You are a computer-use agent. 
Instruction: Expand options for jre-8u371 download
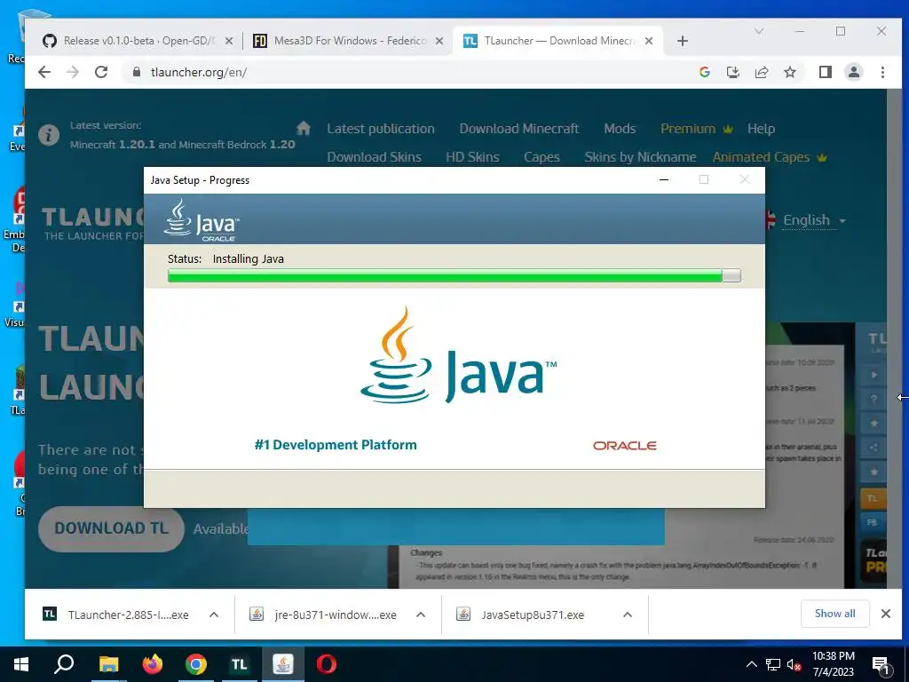coord(421,615)
